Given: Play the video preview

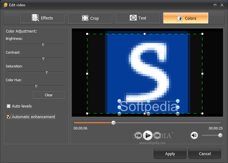Looking at the screenshot, I should (148, 135).
